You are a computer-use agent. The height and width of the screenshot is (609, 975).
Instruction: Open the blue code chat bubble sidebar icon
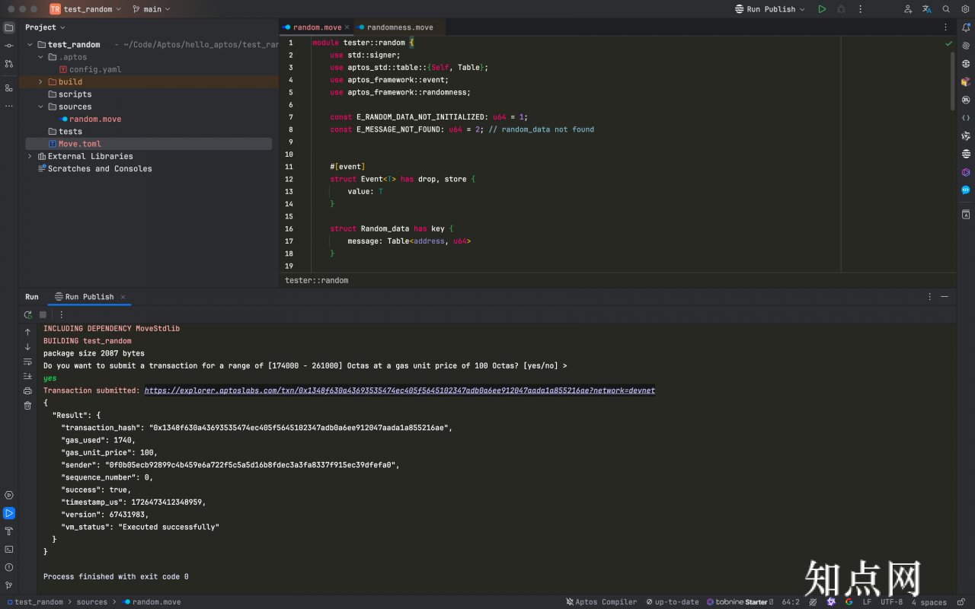(x=966, y=190)
